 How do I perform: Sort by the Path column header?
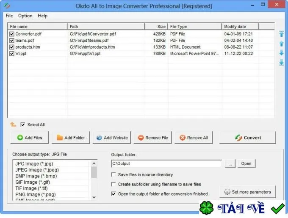click(106, 27)
